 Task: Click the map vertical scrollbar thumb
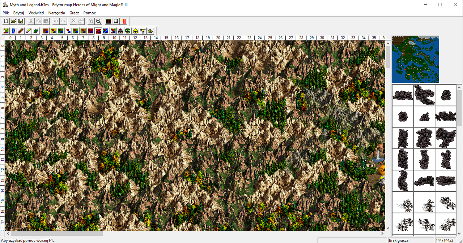(388, 57)
